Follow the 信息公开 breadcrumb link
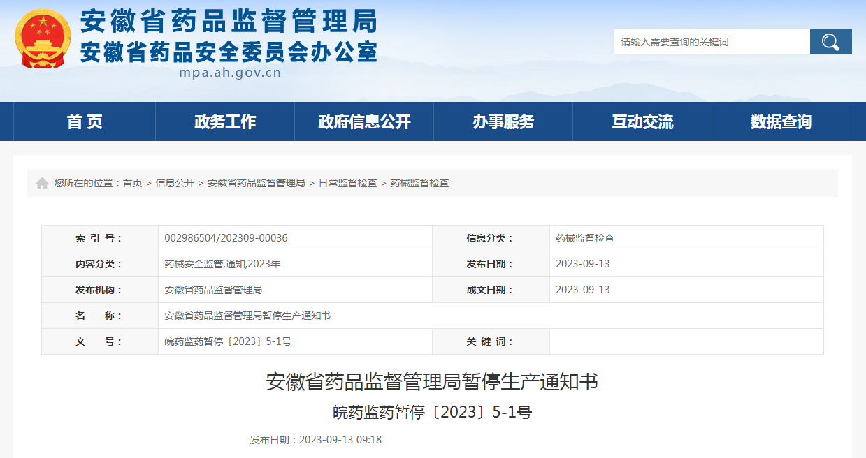This screenshot has height=458, width=866. tap(175, 183)
